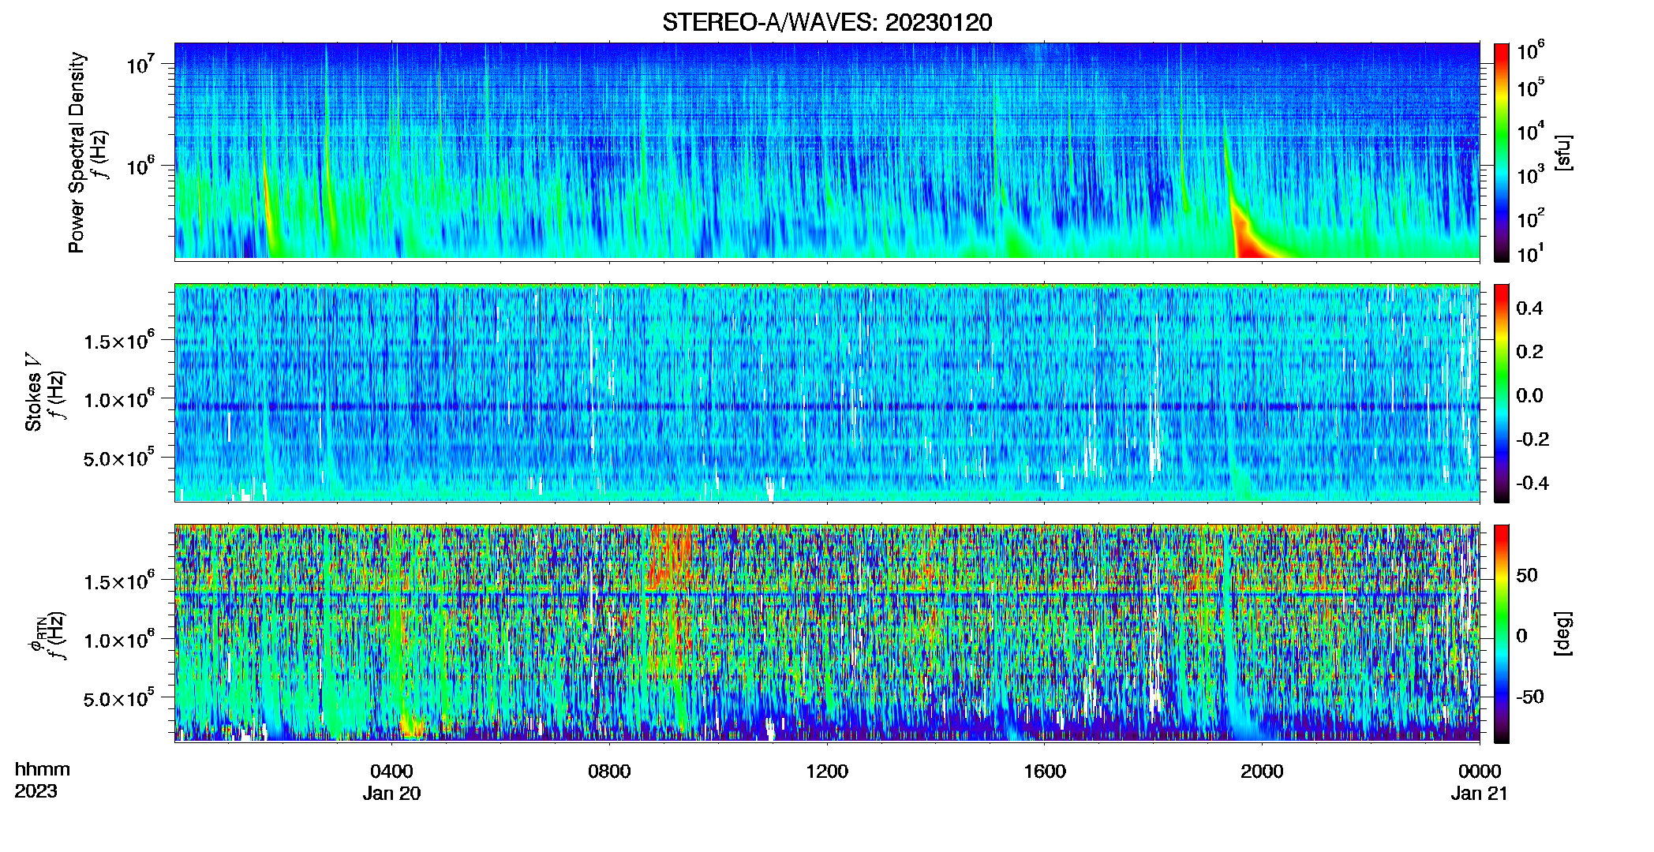Click the 1200 time tick label
The width and height of the screenshot is (1654, 852).
pos(827,772)
